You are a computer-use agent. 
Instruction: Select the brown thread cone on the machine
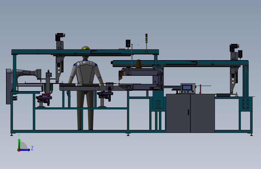[139, 64]
